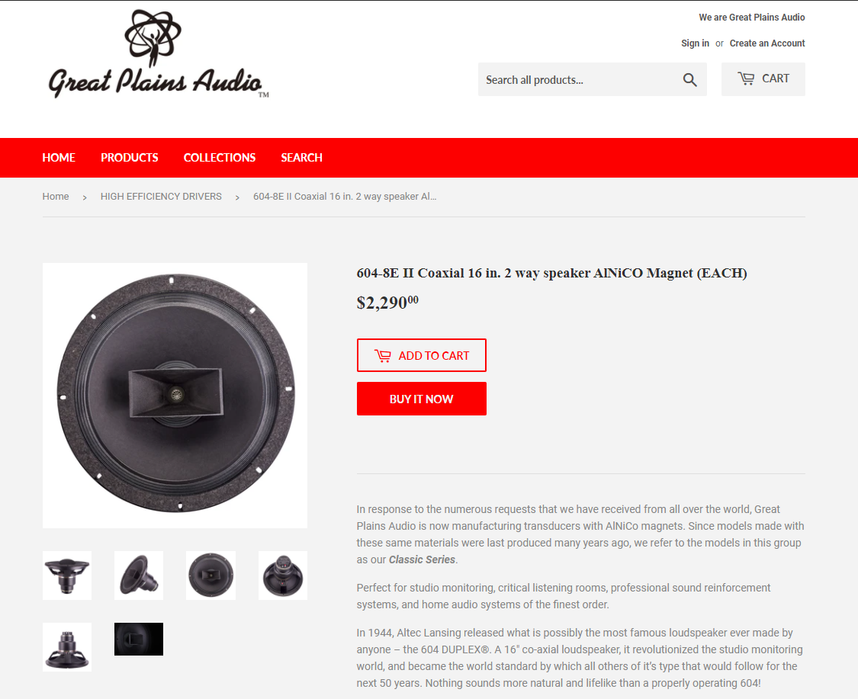This screenshot has width=858, height=699.
Task: Click the Buy It Now button
Action: pyautogui.click(x=421, y=399)
